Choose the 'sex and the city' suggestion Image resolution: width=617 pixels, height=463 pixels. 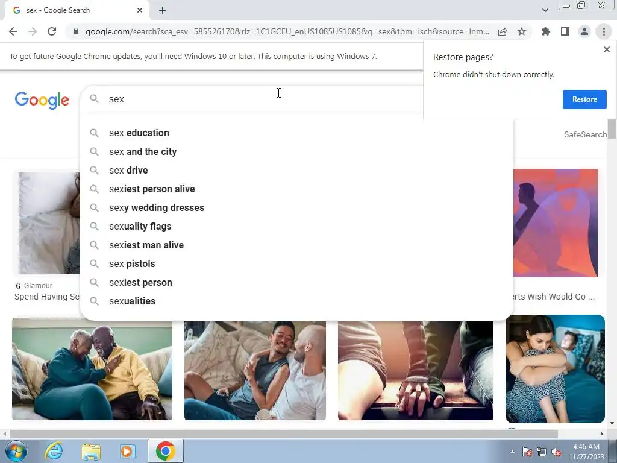click(x=296, y=151)
